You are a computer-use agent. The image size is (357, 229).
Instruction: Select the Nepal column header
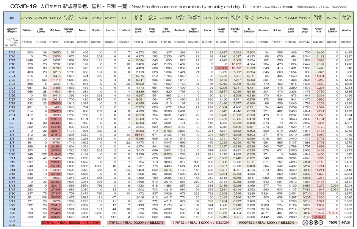click(x=82, y=30)
